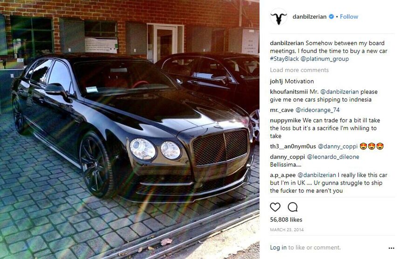Open the #StayBlack hashtag
The image size is (398, 259).
284,59
